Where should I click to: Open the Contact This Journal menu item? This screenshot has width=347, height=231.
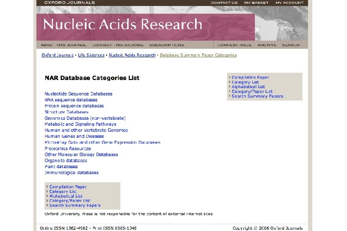[118, 45]
